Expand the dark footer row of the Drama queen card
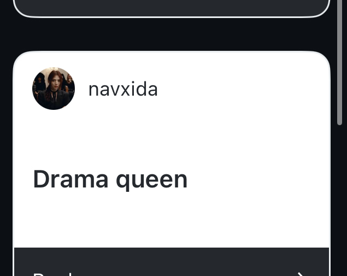 coord(172,262)
